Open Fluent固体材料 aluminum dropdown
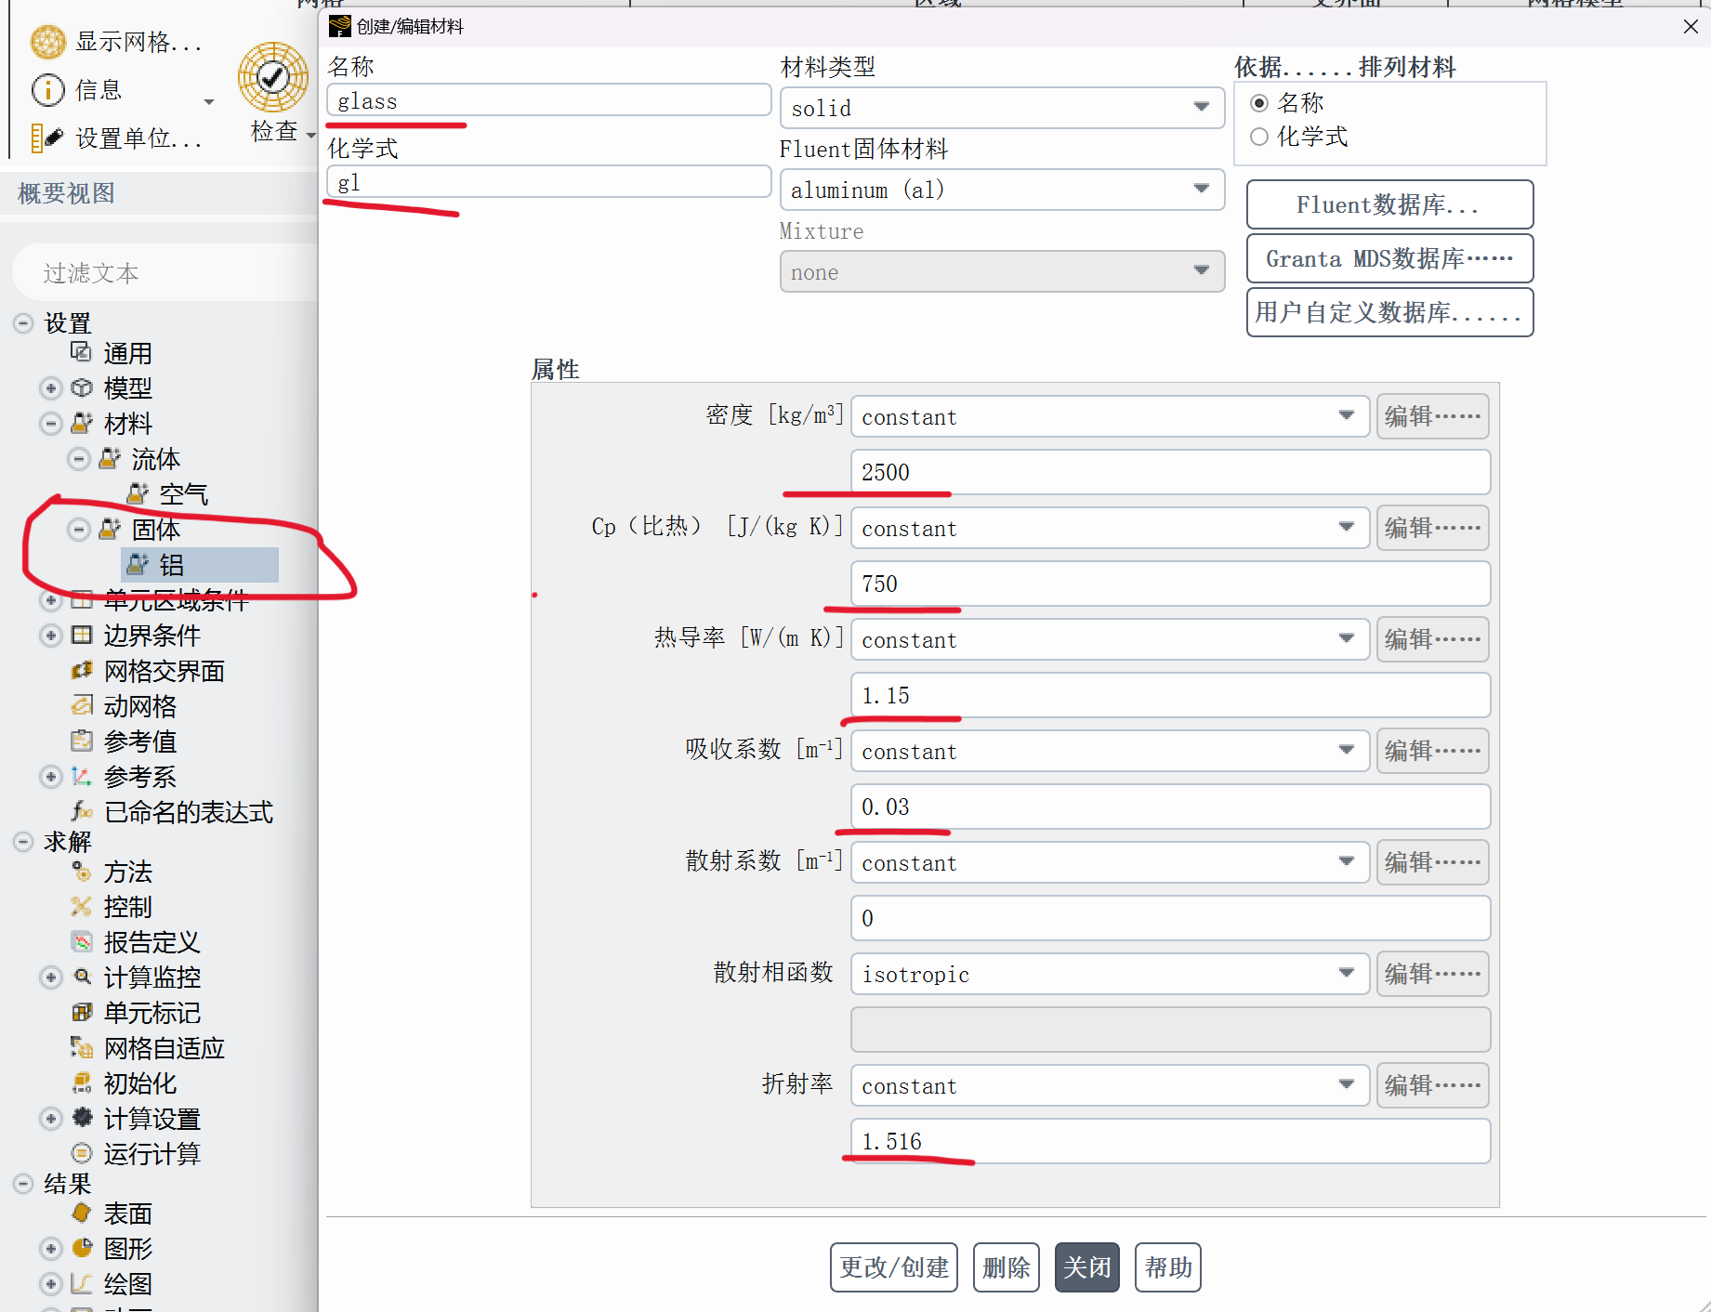Viewport: 1711px width, 1312px height. coord(1002,190)
